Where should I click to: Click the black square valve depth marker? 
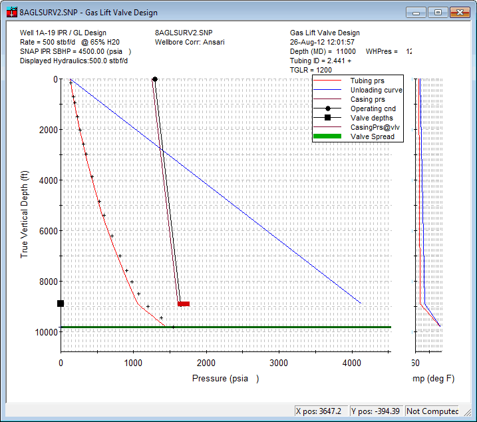tap(61, 304)
